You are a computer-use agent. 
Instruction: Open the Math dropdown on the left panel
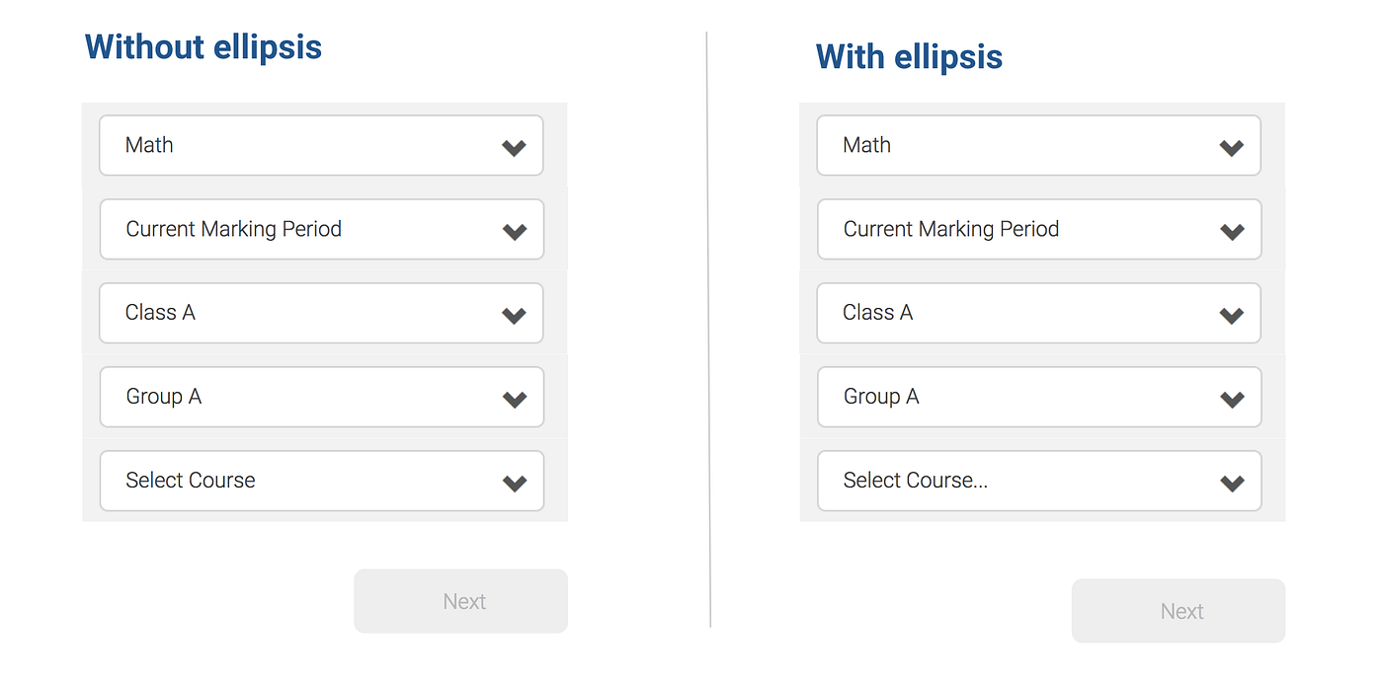(x=321, y=145)
